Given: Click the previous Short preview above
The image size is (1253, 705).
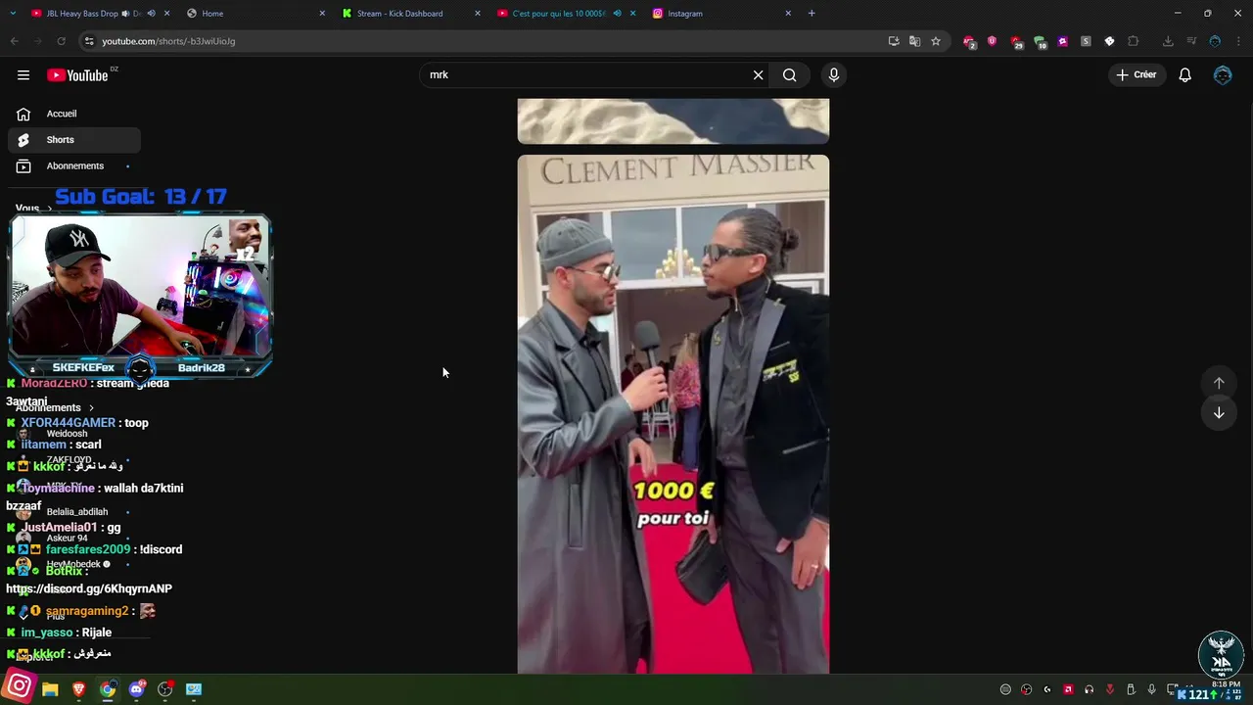Looking at the screenshot, I should click(673, 120).
